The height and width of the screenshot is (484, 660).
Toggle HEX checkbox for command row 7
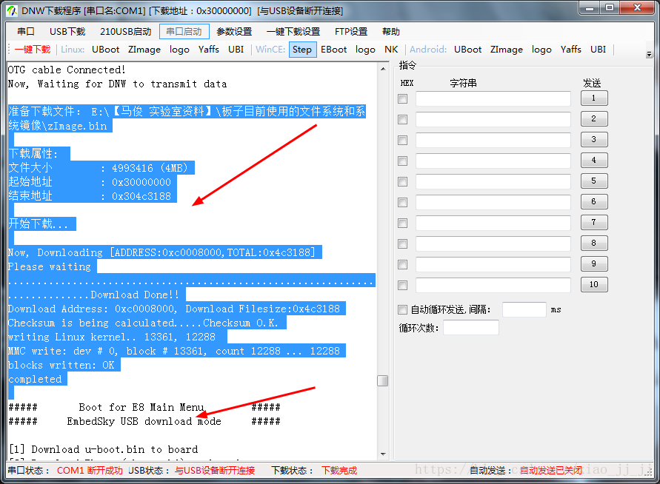coord(403,223)
